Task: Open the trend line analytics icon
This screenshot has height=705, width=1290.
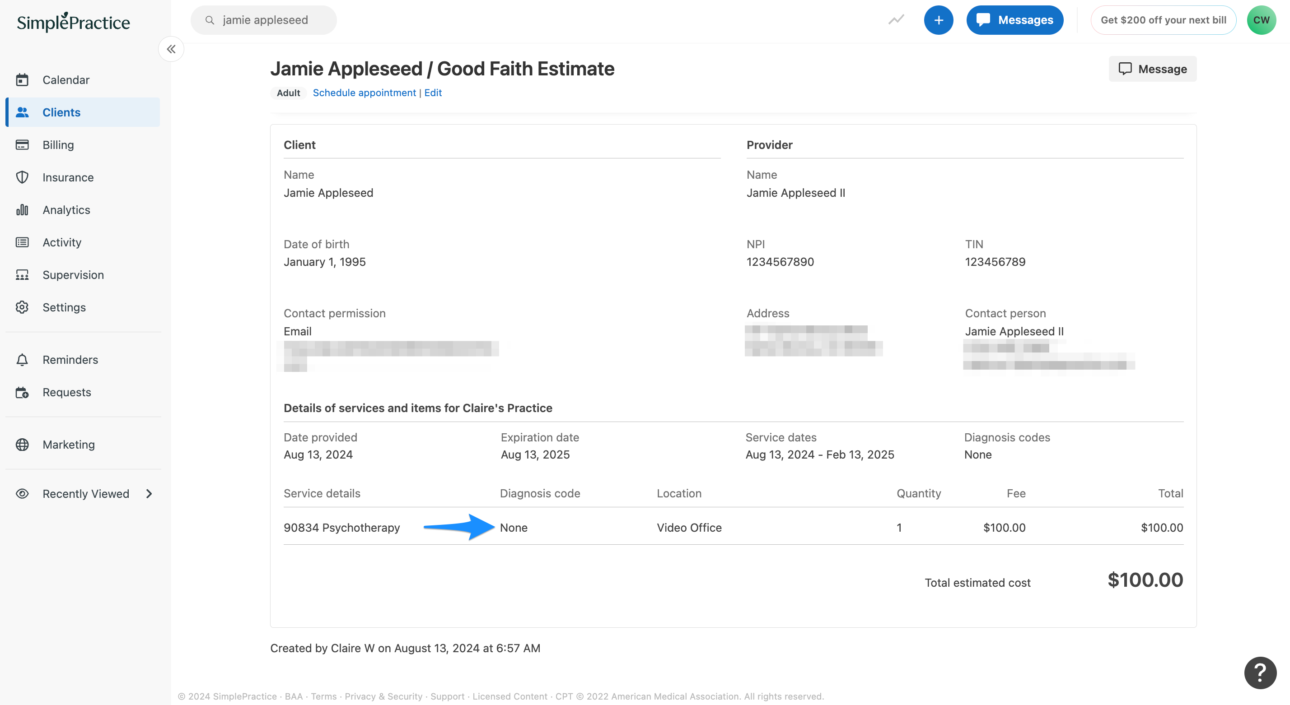Action: pyautogui.click(x=897, y=20)
